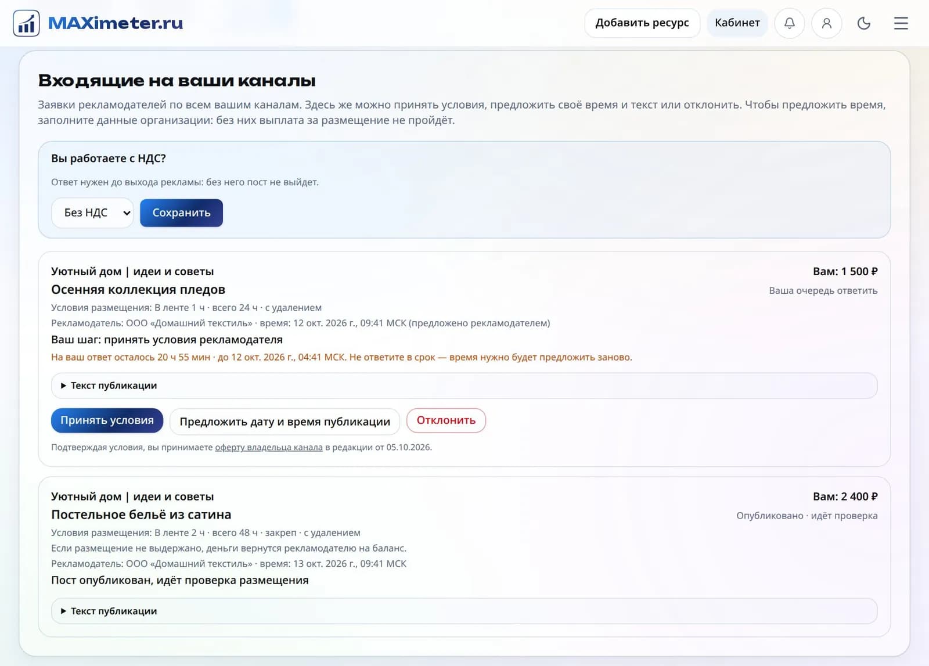This screenshot has width=929, height=666.
Task: Toggle dark mode moon icon
Action: 864,23
